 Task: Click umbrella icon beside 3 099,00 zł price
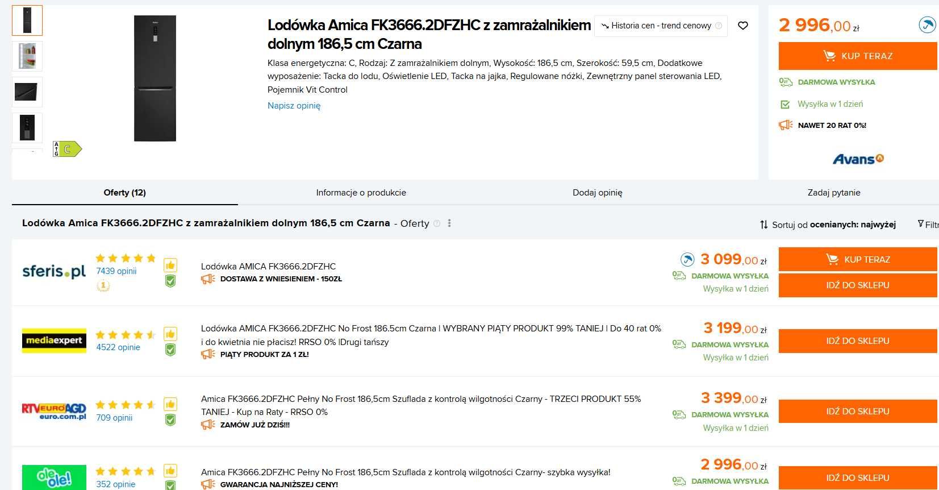click(x=687, y=260)
